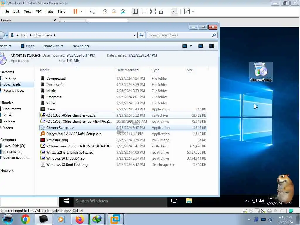
Task: Select Windows 10 LTSB x64.iso file
Action: click(x=123, y=158)
